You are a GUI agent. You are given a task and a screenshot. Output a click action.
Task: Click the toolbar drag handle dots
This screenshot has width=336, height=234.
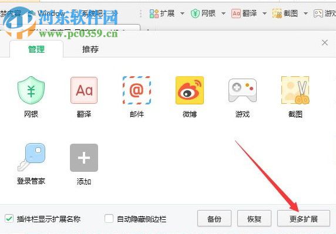click(140, 13)
